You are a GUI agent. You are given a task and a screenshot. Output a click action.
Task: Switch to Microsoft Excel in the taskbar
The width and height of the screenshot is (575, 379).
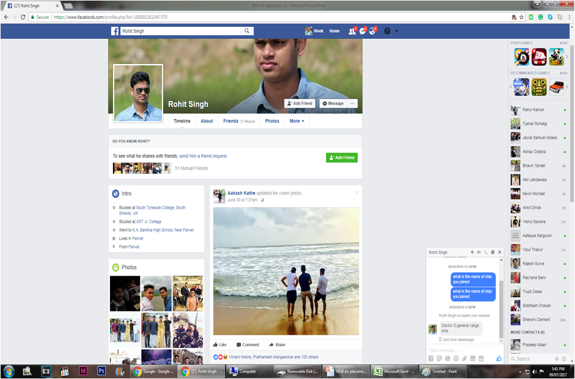pos(394,371)
